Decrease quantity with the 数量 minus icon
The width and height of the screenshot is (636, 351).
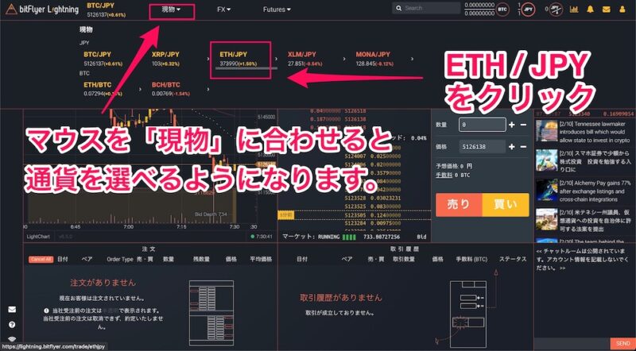pyautogui.click(x=523, y=125)
